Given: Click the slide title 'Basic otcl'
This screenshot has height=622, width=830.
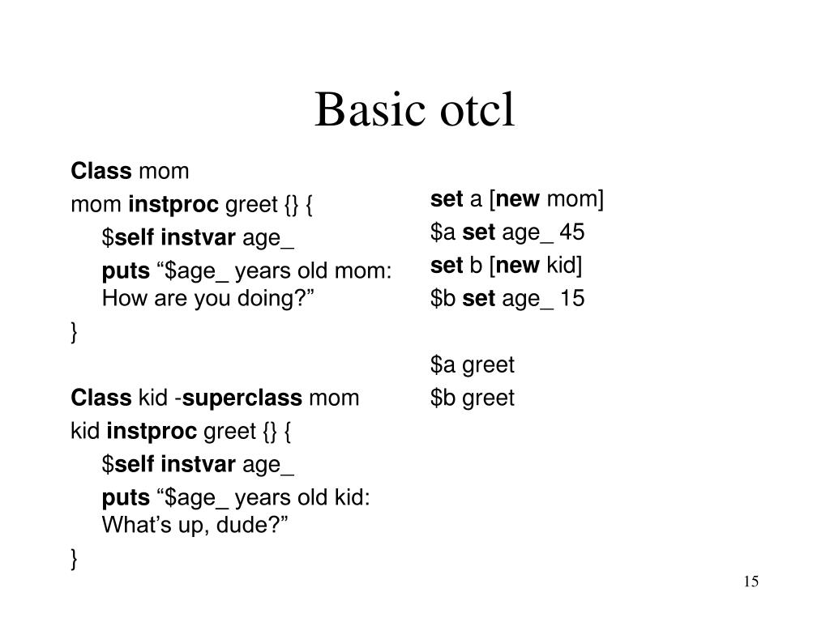Looking at the screenshot, I should pos(414,109).
